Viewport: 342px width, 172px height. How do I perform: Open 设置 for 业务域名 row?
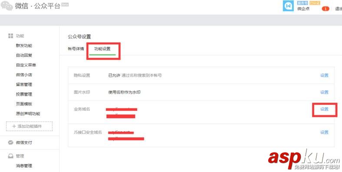(x=324, y=109)
